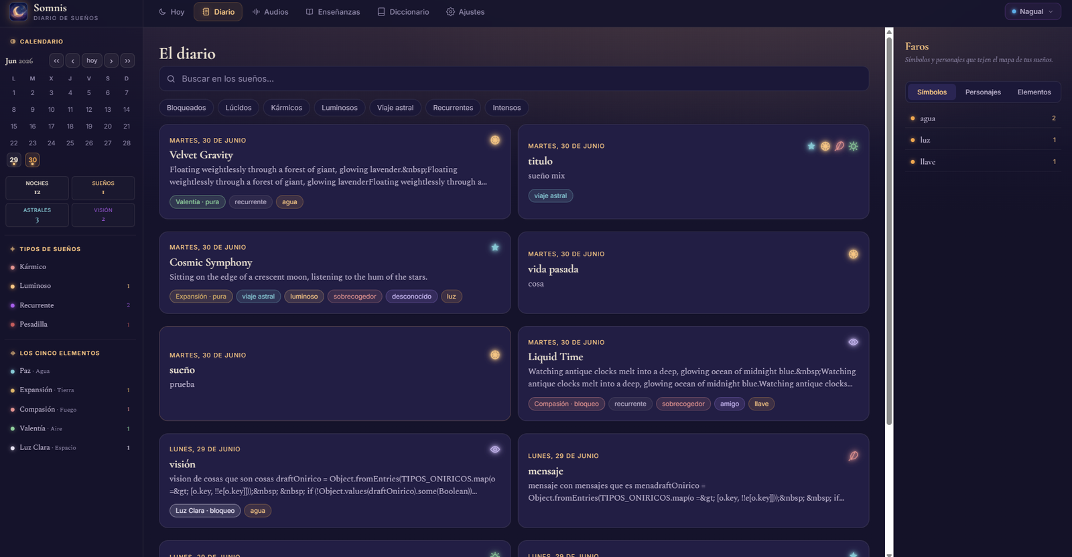Viewport: 1072px width, 557px height.
Task: Switch to the Personajes tab in Faros
Action: [x=983, y=92]
